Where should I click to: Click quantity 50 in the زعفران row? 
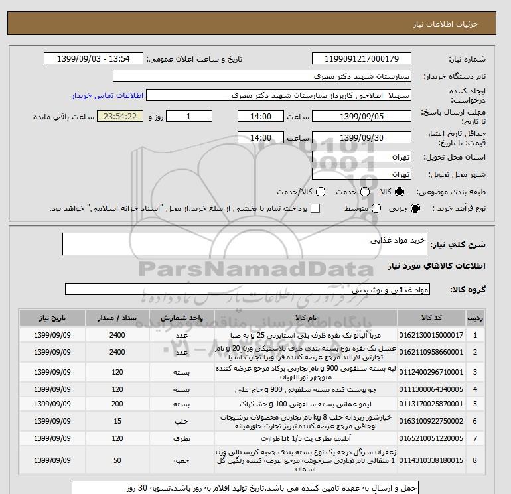tap(117, 460)
